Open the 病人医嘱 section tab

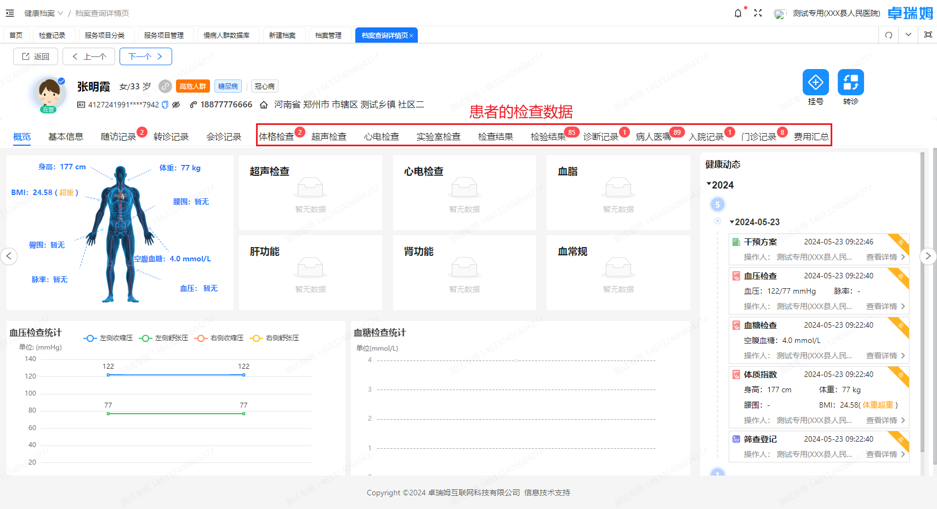(x=654, y=136)
